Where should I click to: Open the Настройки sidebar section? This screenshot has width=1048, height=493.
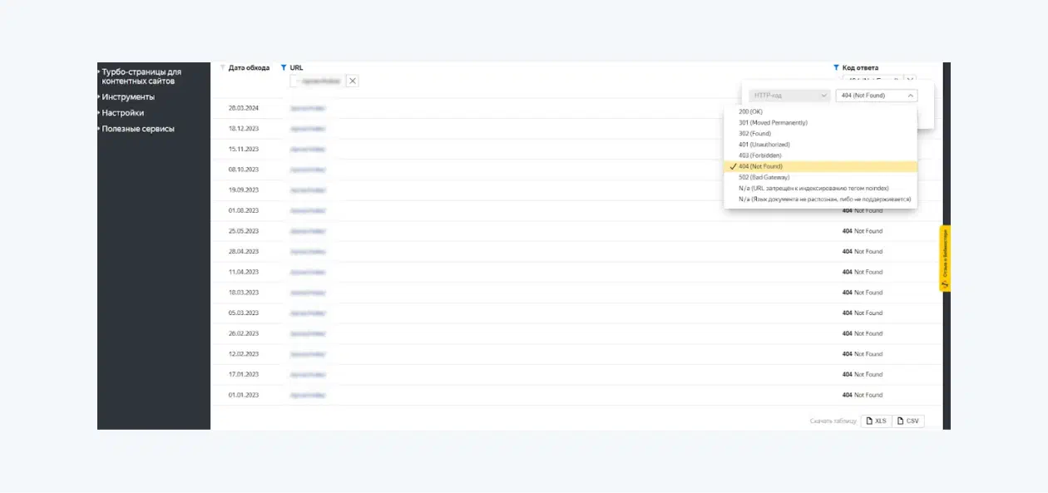coord(122,113)
